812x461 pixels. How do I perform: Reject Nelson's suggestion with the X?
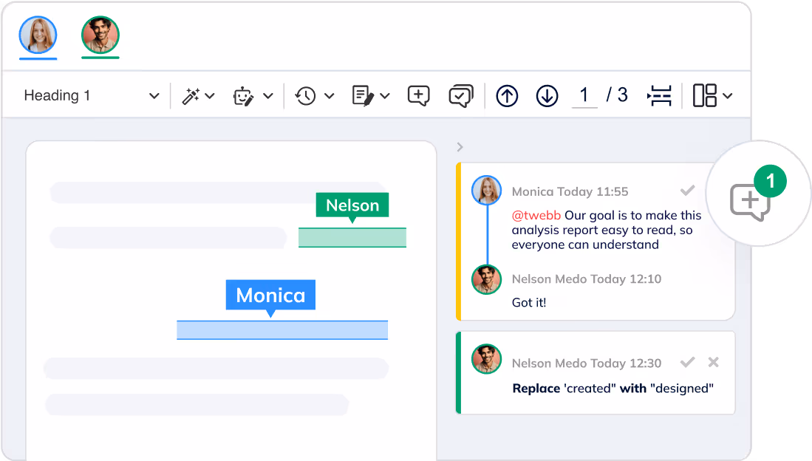click(x=713, y=362)
